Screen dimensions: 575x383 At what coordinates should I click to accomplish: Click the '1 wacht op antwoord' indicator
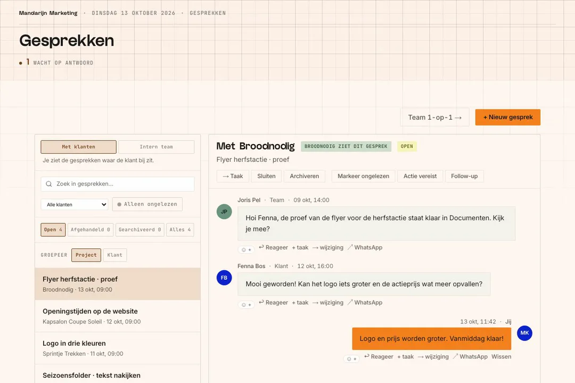point(56,63)
